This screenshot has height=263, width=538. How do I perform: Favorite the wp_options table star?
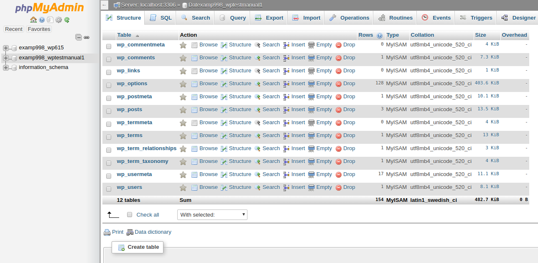(x=183, y=84)
